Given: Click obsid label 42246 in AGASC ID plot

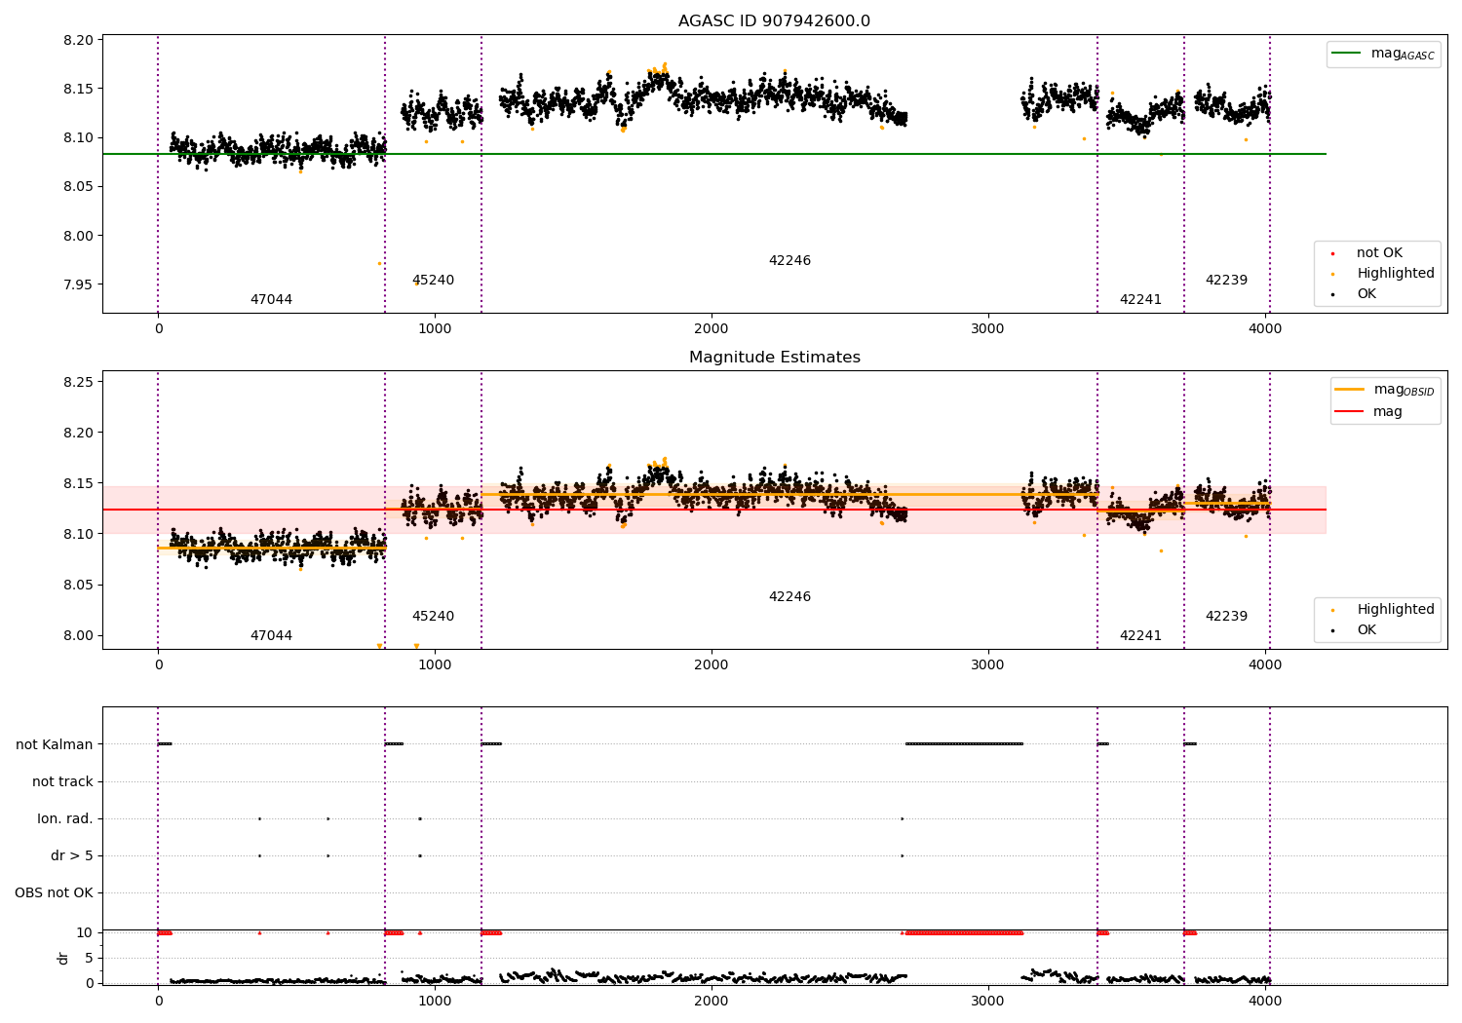Looking at the screenshot, I should (x=789, y=261).
